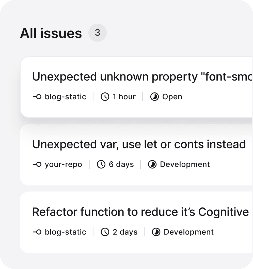Open the issue titled Unexpected var, use let or conts
The image size is (253, 269).
(139, 144)
